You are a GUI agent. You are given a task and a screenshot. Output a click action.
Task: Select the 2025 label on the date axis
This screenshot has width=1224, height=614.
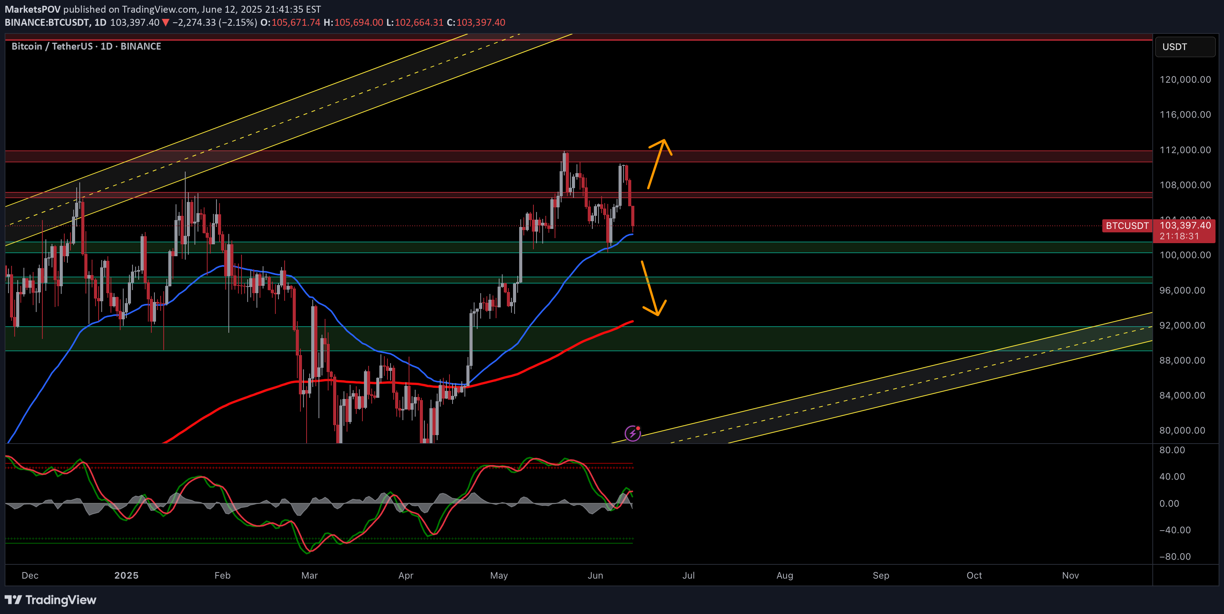(126, 575)
